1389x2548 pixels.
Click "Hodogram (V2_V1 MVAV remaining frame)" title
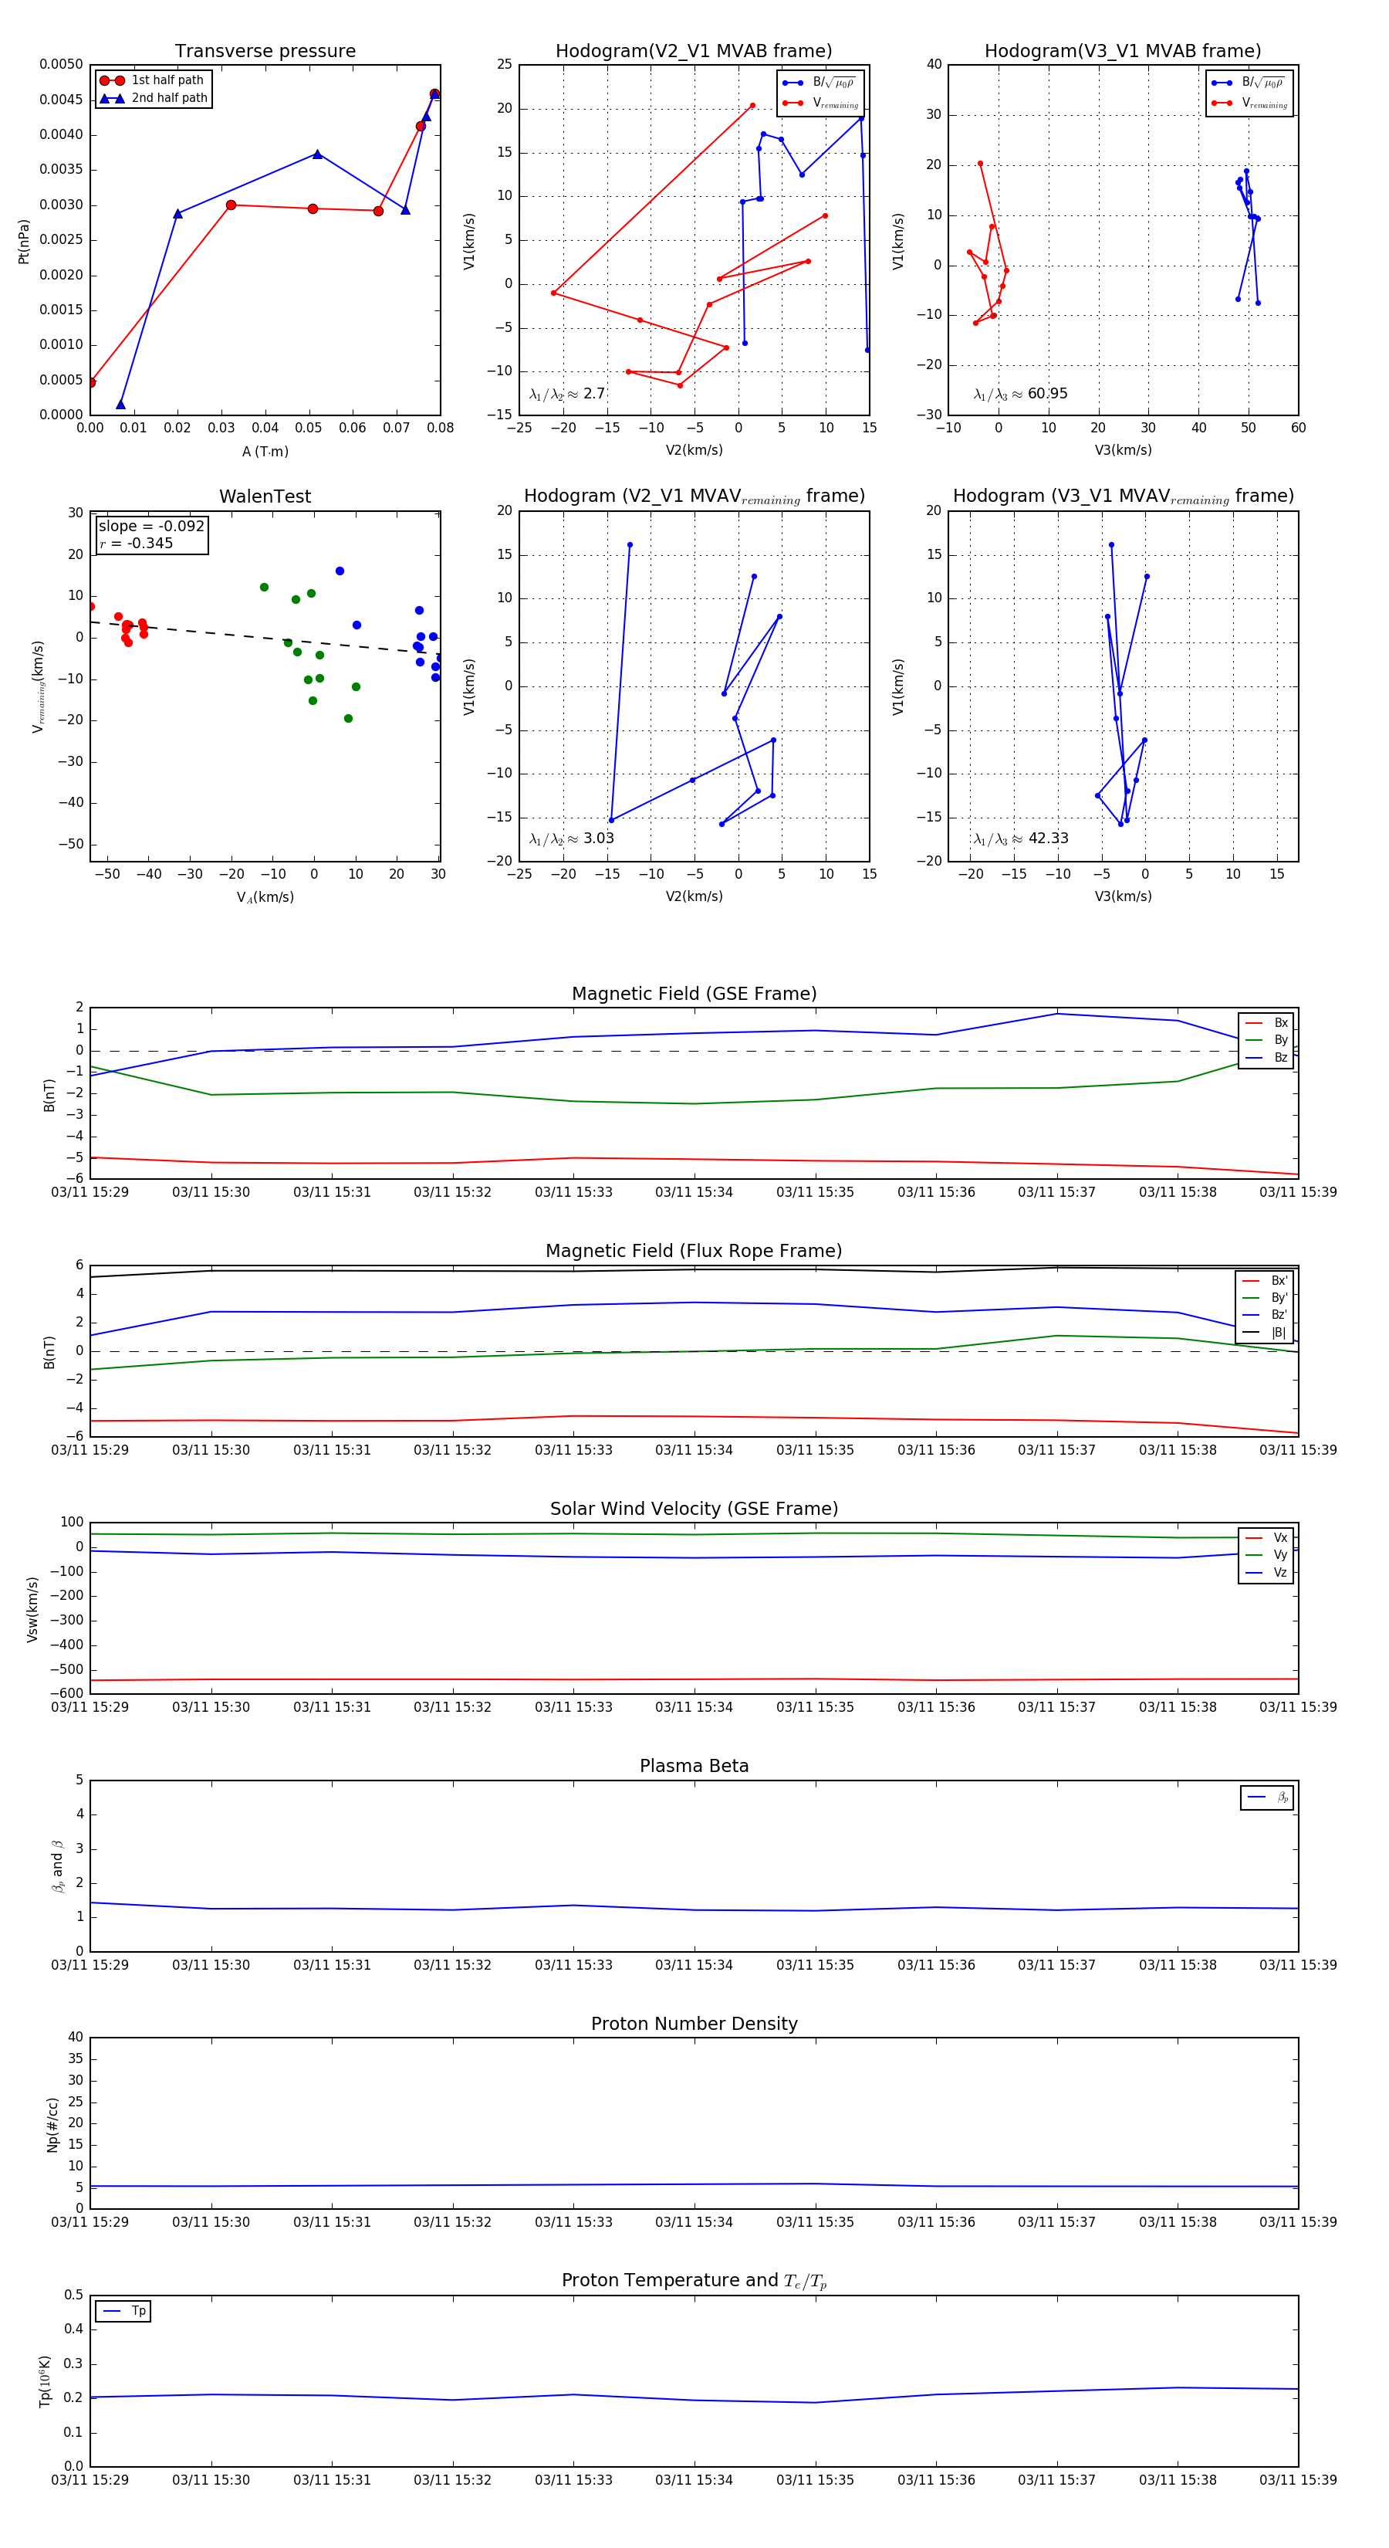coord(694,496)
